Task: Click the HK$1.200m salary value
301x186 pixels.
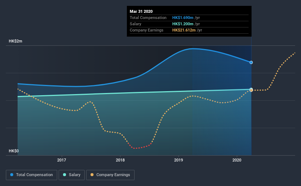Action: (x=183, y=24)
